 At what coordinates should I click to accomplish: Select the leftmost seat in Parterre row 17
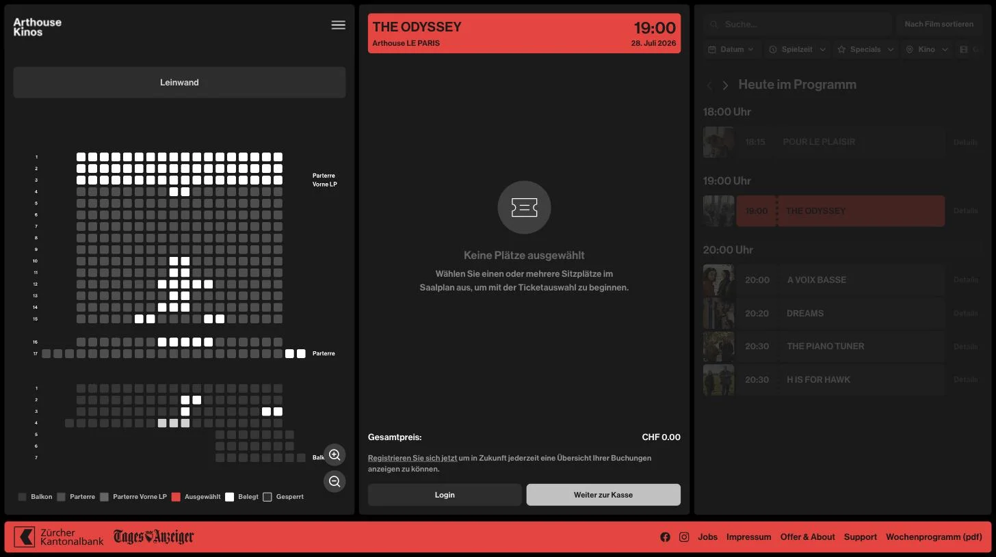point(47,354)
